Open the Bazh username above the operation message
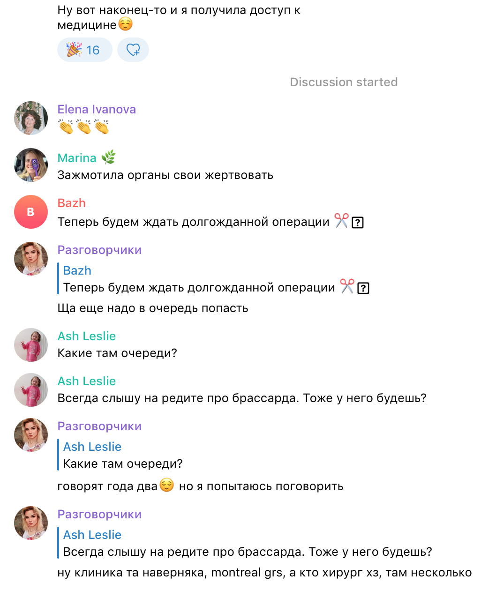Viewport: 496px width, 598px height. tap(72, 203)
